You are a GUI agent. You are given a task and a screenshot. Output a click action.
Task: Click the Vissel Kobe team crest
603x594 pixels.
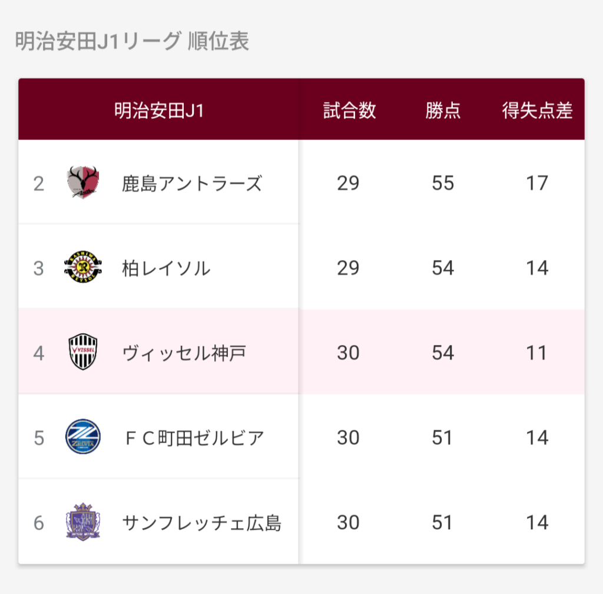(83, 352)
